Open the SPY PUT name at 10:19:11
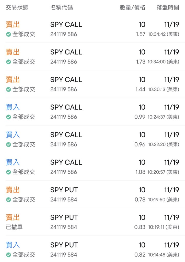Image resolution: width=185 pixels, height=262 pixels. click(x=64, y=217)
